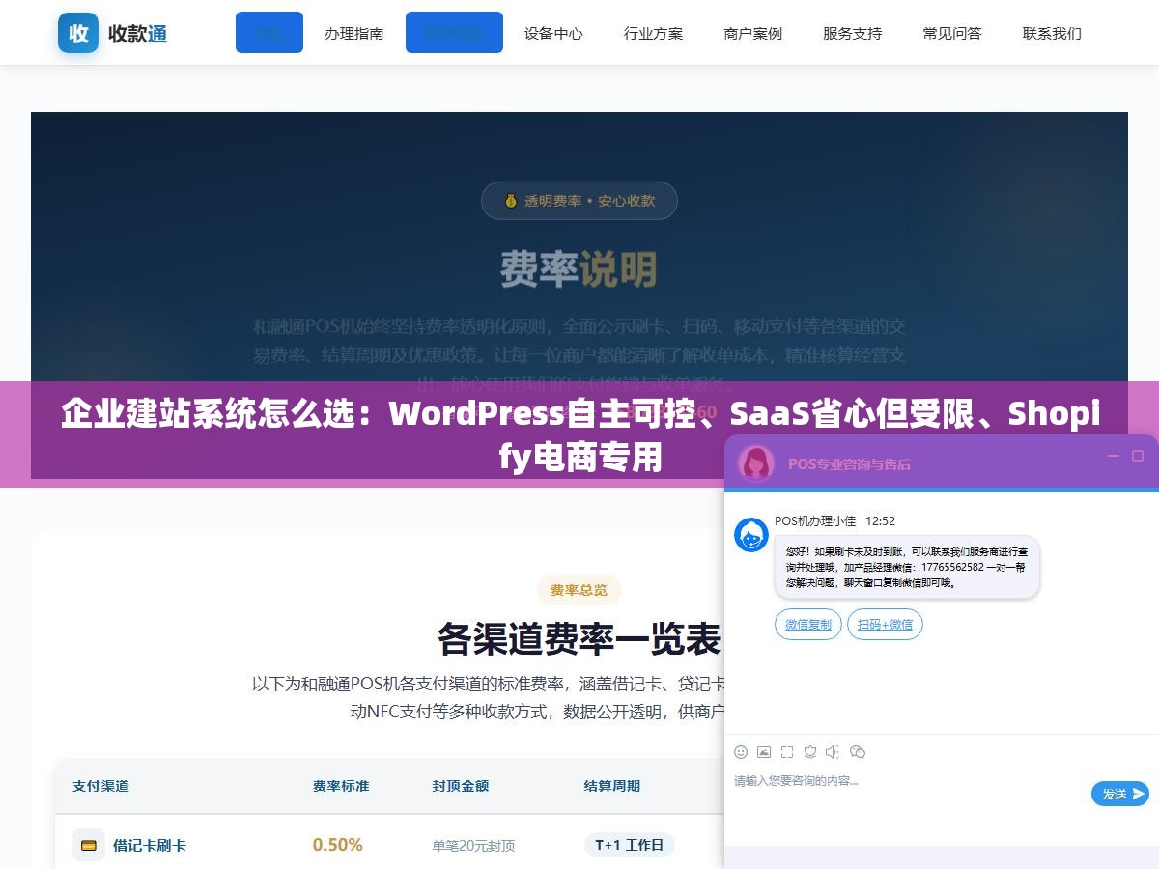Open the 服务支持 menu item
The width and height of the screenshot is (1159, 869).
click(x=852, y=33)
